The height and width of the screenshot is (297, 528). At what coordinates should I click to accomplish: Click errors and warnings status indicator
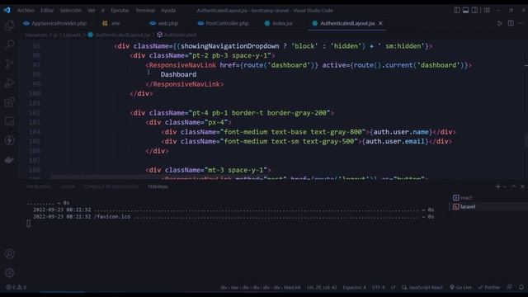click(16, 287)
